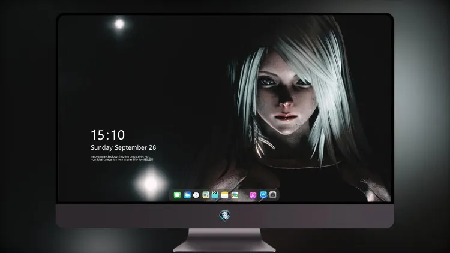Open the yellow Notes app in dock
This screenshot has height=253, width=450.
pyautogui.click(x=225, y=195)
